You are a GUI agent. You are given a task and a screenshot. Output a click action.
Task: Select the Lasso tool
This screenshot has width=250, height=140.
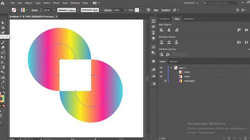point(3,28)
